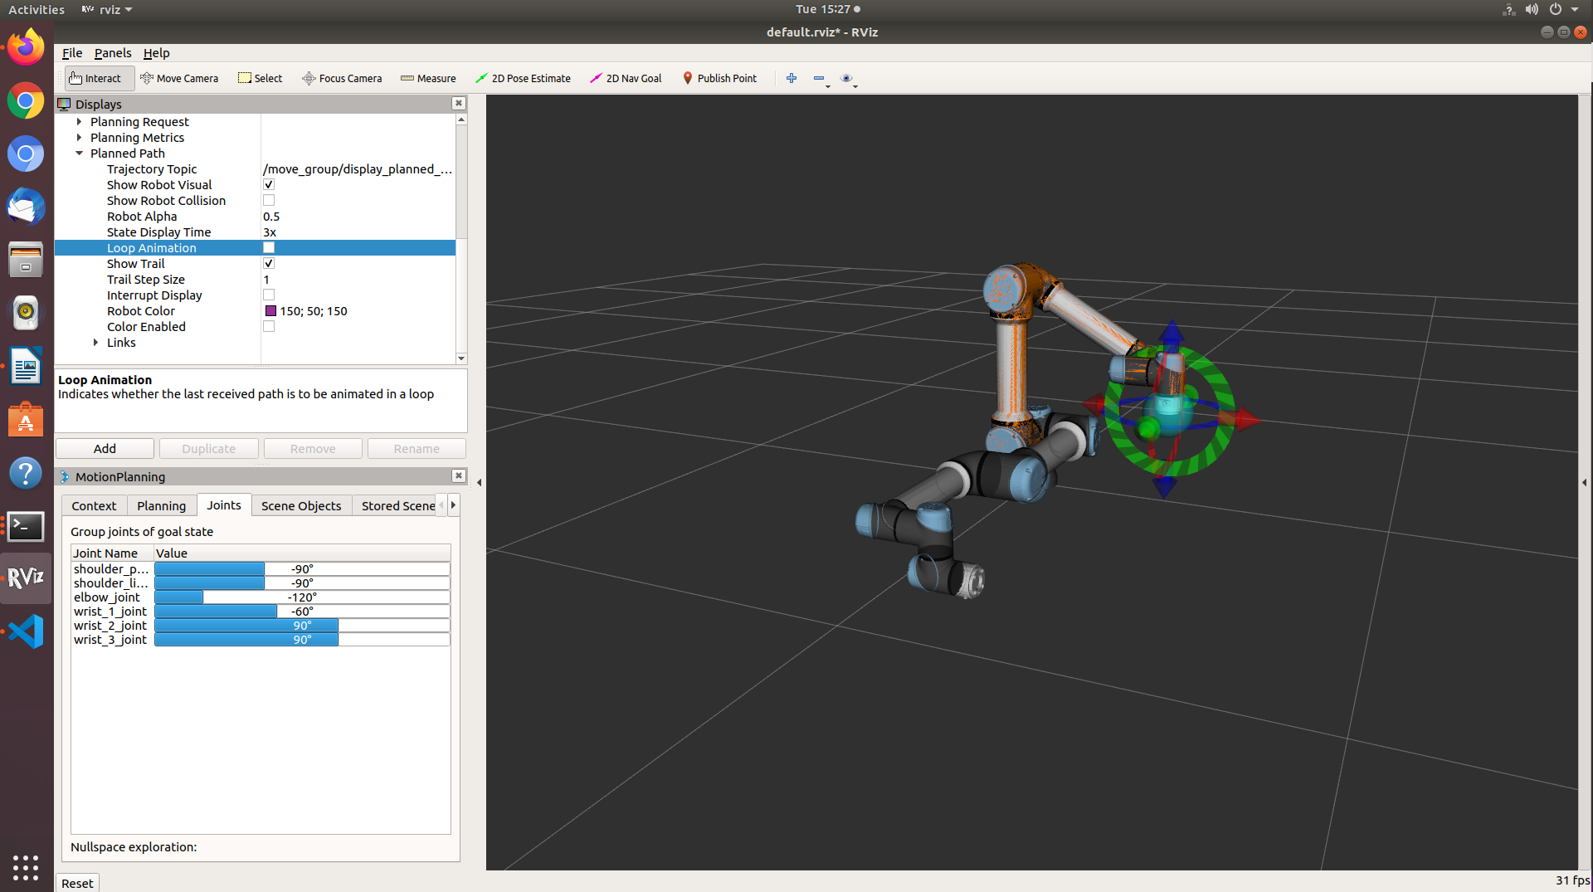Open the eye view options icon
Screen dimensions: 1593x892
pyautogui.click(x=846, y=78)
